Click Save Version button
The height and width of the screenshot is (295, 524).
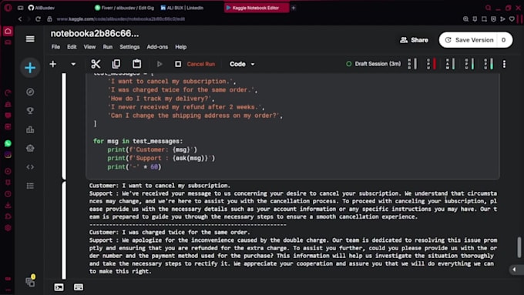tap(469, 40)
